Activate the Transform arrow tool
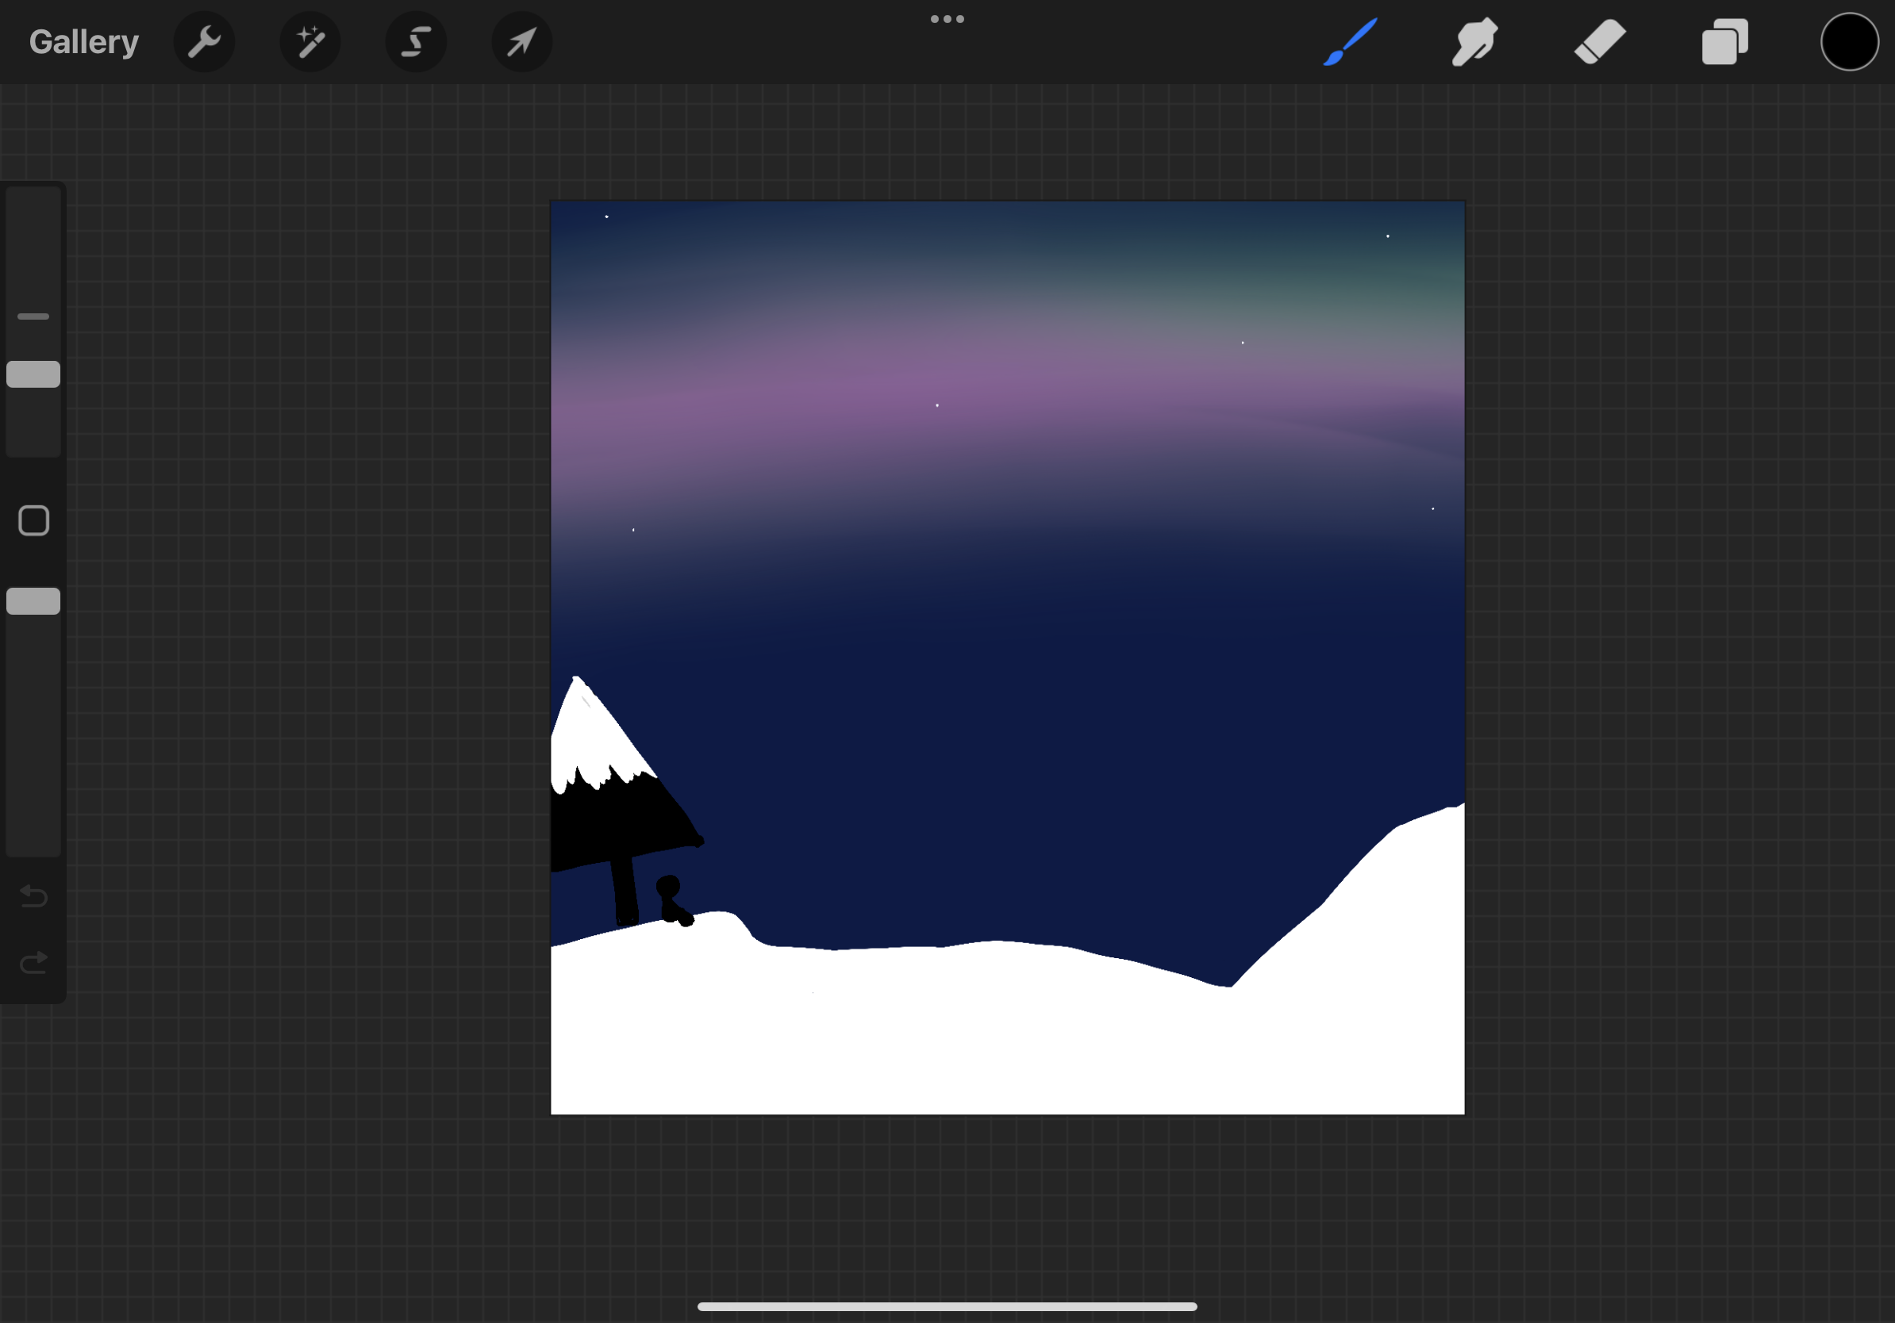 coord(521,41)
